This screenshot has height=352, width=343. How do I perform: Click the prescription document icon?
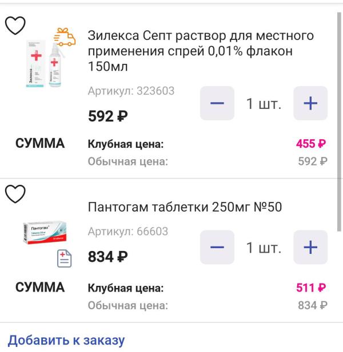[x=64, y=260]
